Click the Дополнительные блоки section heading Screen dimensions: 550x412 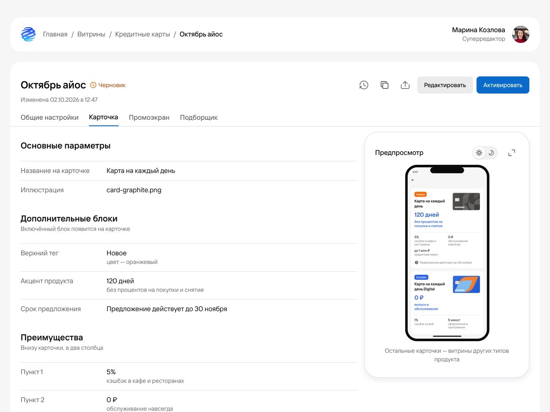69,219
